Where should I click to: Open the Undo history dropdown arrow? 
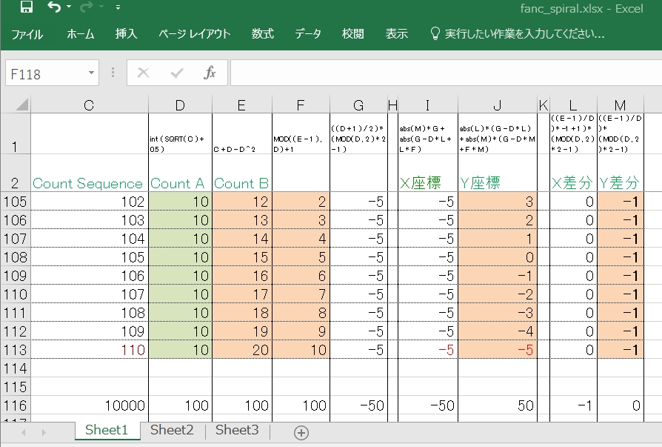[x=69, y=7]
